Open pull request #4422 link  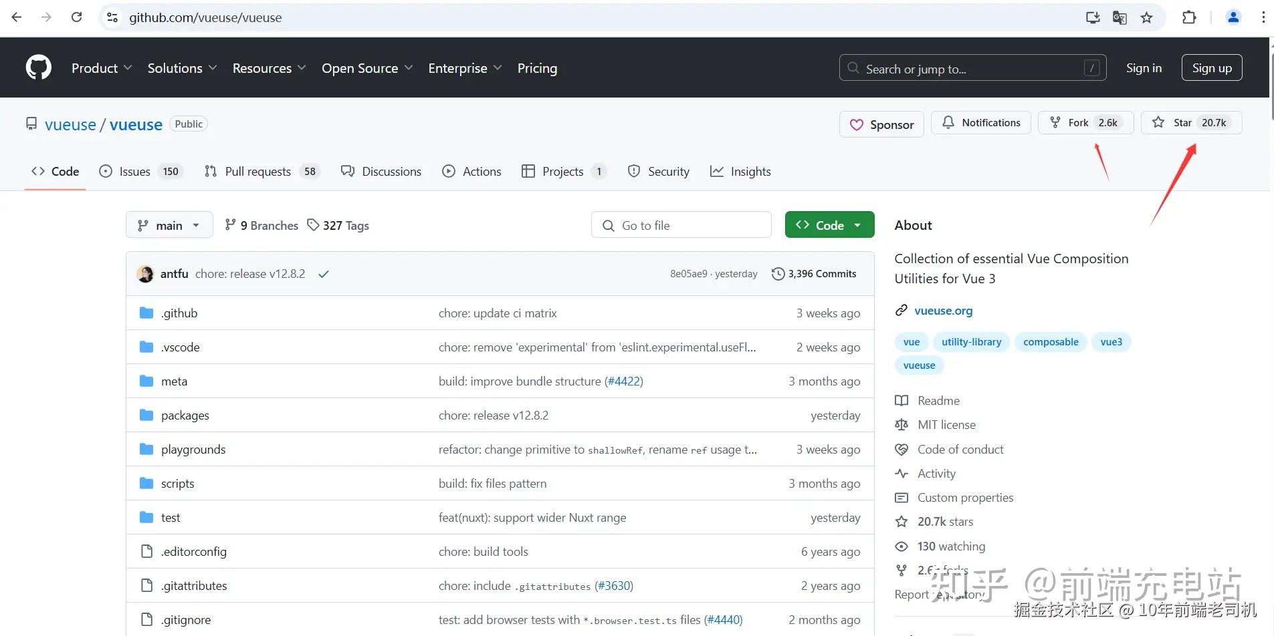625,381
